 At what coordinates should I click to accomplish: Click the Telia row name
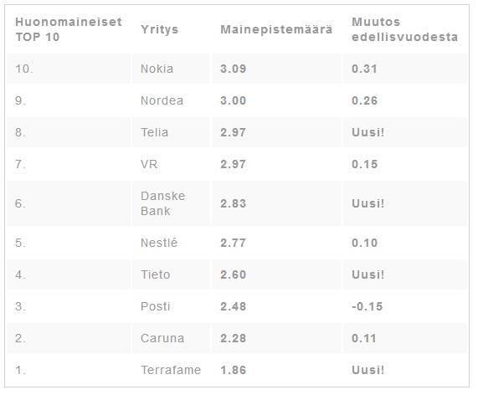click(x=155, y=132)
